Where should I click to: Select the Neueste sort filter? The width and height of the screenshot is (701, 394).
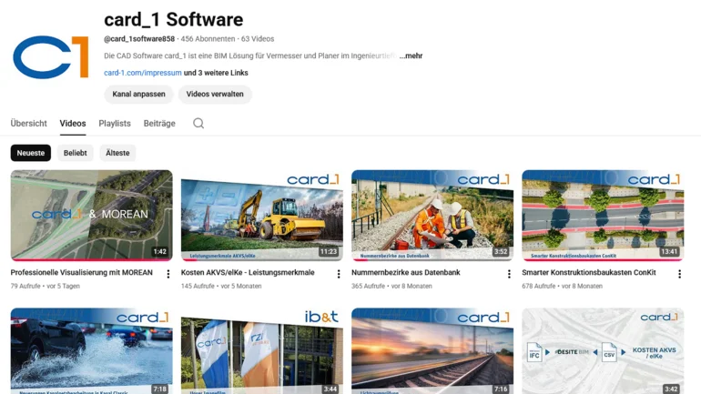tap(31, 153)
